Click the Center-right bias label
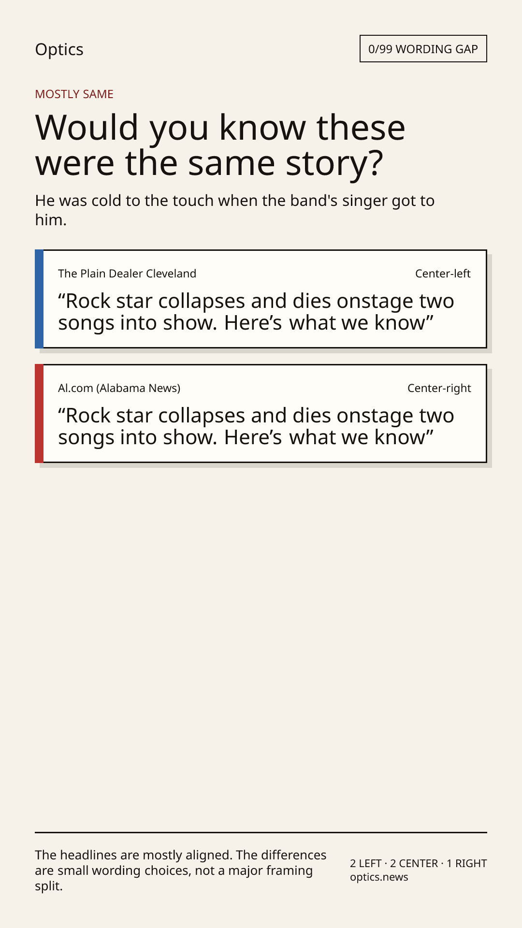 [x=439, y=388]
